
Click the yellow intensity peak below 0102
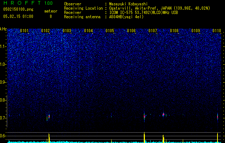[49, 138]
